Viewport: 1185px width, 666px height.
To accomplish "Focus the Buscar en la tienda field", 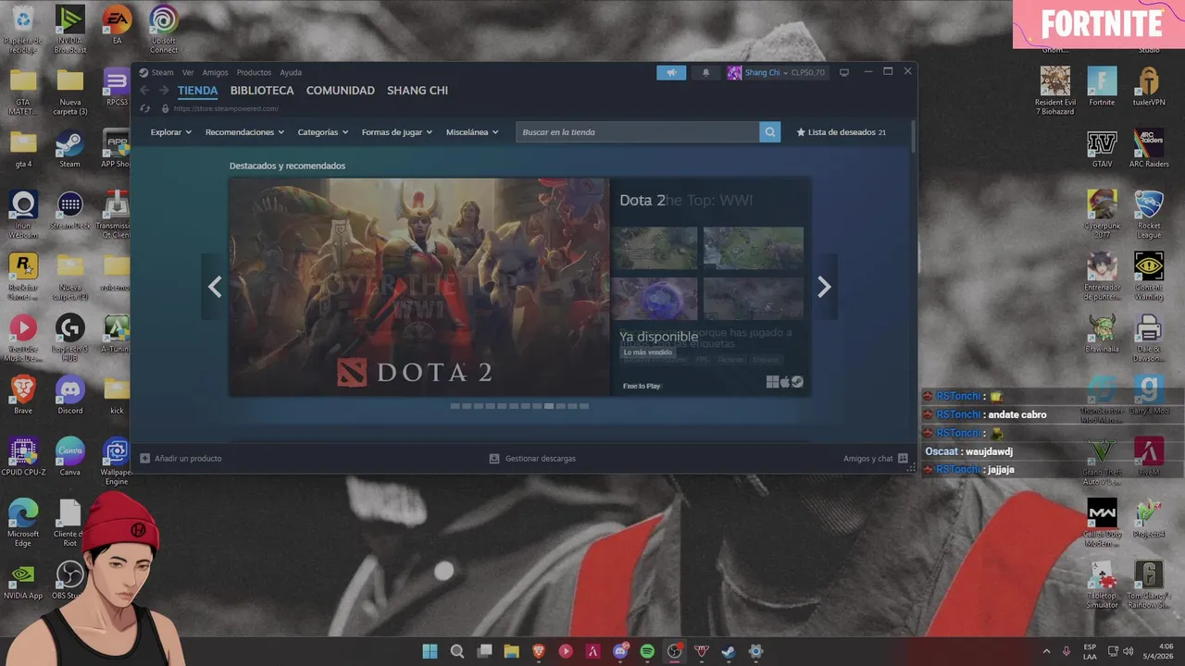I will [638, 132].
